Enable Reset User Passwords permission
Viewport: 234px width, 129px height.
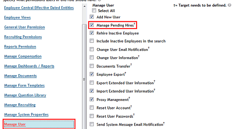pos(92,116)
